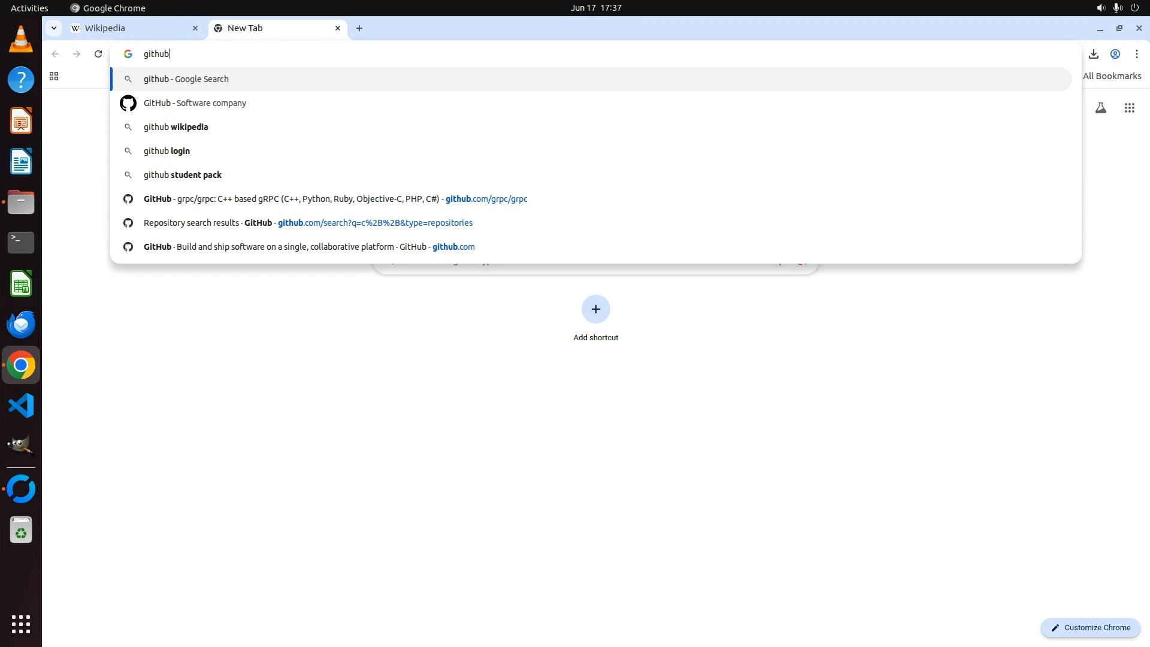This screenshot has width=1150, height=647.
Task: Open Chrome downloads icon
Action: [1094, 54]
